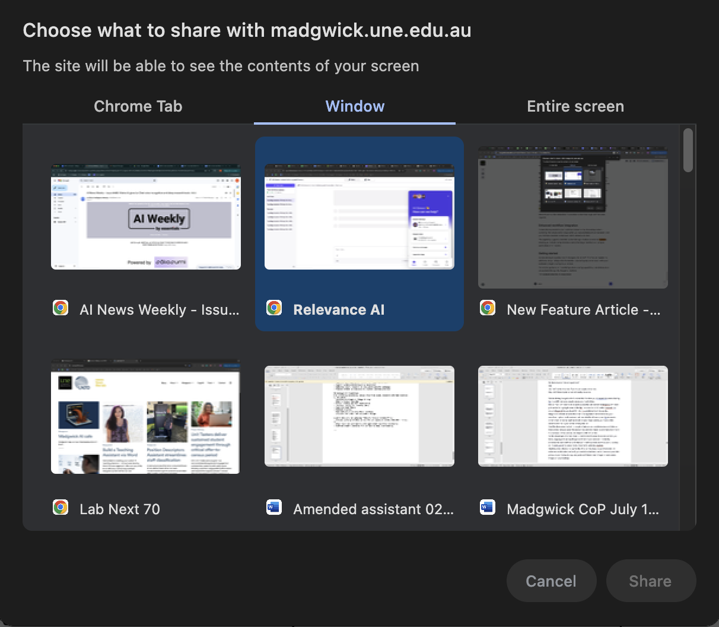The width and height of the screenshot is (719, 627).
Task: Click the Share button
Action: pyautogui.click(x=651, y=581)
